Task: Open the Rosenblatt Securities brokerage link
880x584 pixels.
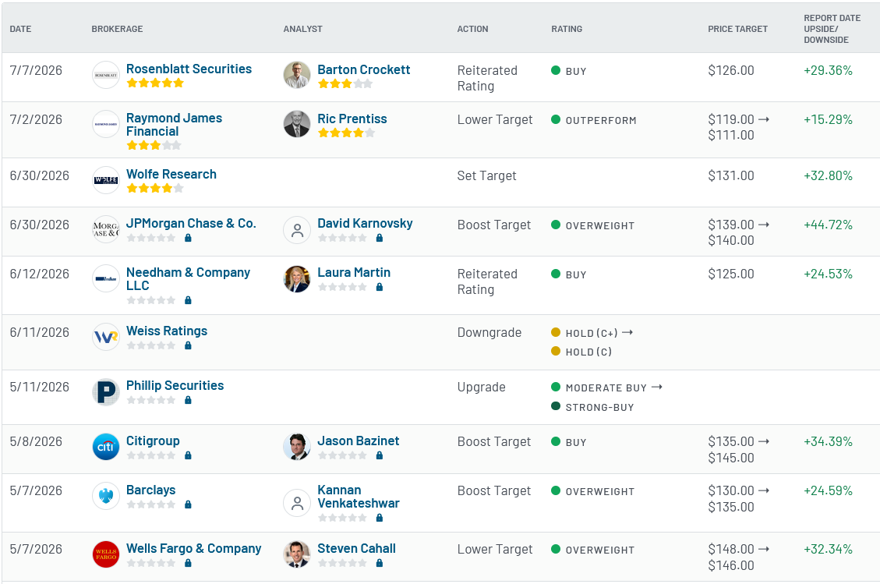Action: coord(189,69)
